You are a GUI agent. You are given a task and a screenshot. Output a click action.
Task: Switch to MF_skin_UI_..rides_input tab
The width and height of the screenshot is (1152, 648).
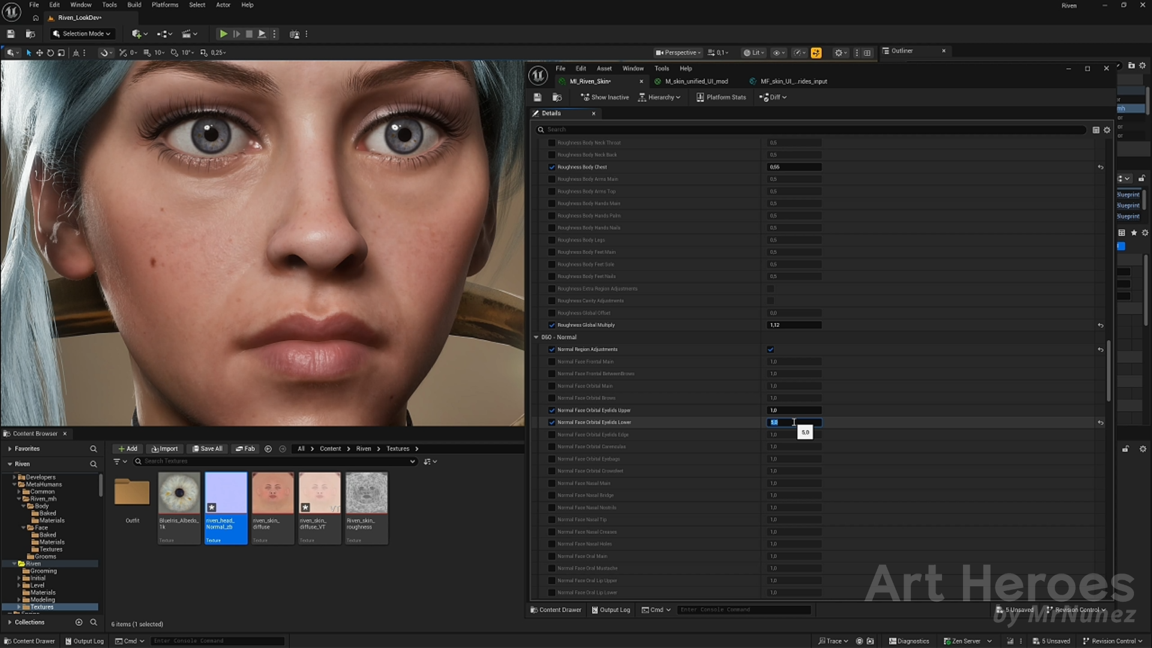click(789, 82)
